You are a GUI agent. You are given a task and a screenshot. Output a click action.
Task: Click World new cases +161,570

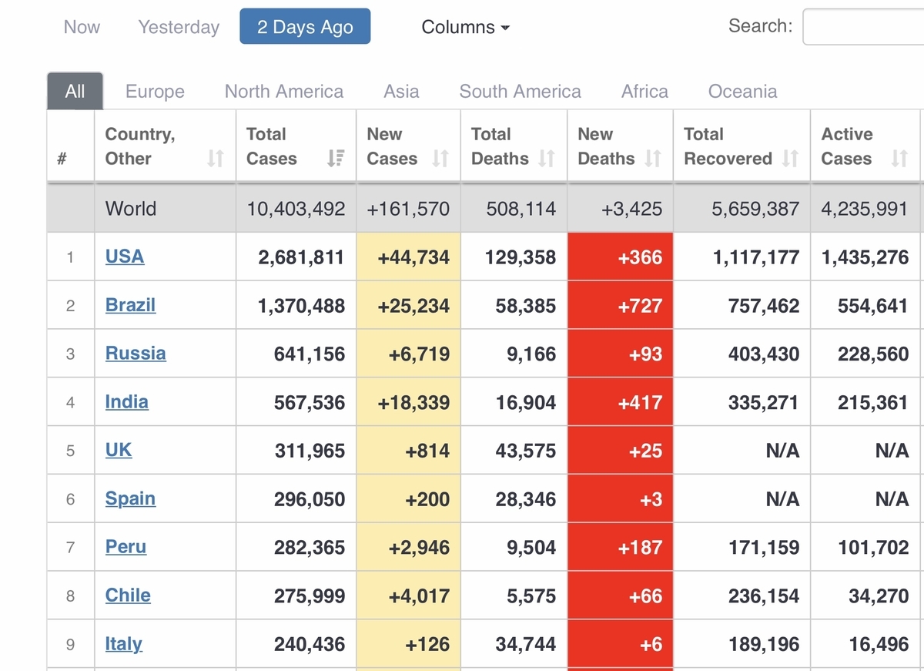coord(408,209)
